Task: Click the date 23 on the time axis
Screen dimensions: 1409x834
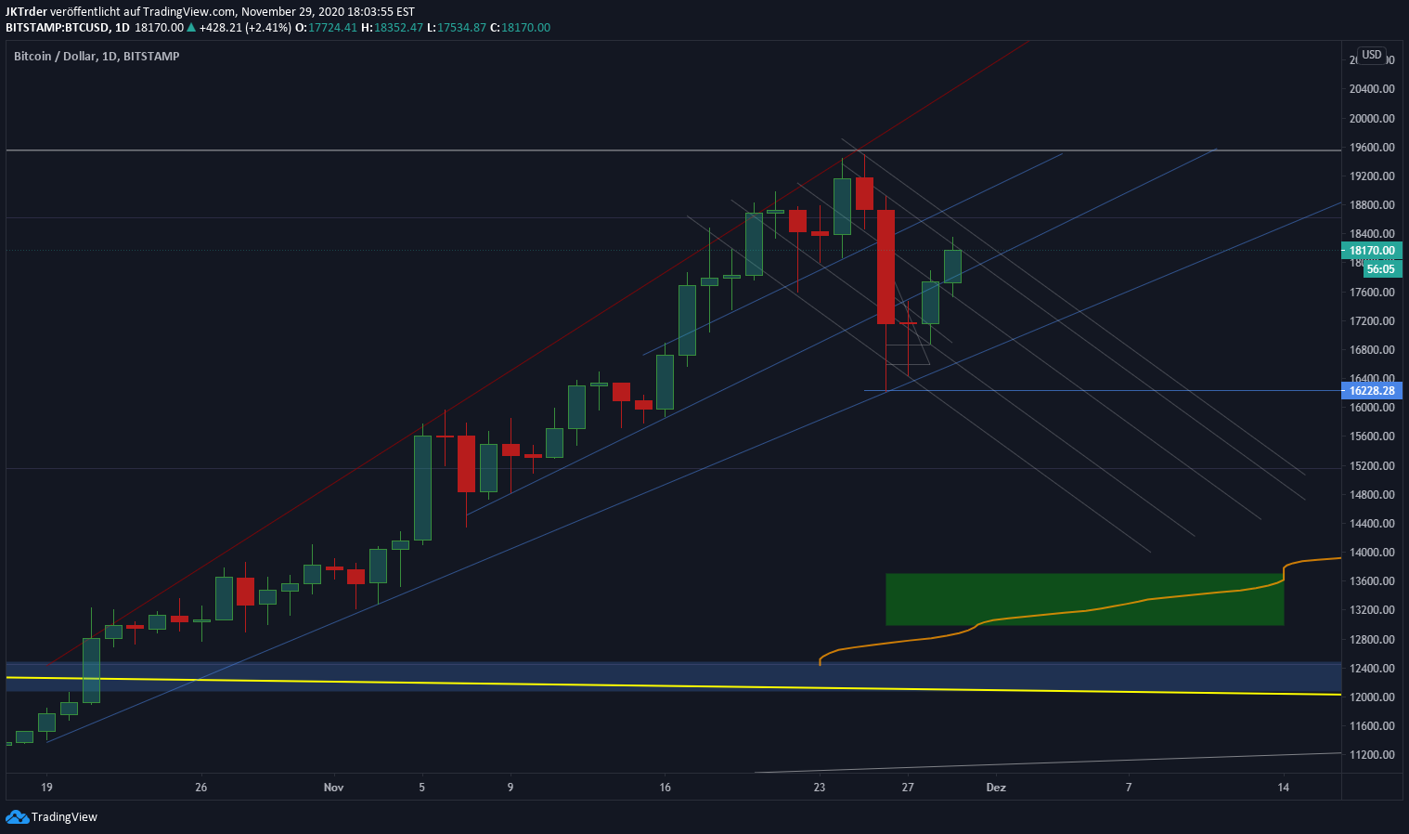Action: click(819, 788)
